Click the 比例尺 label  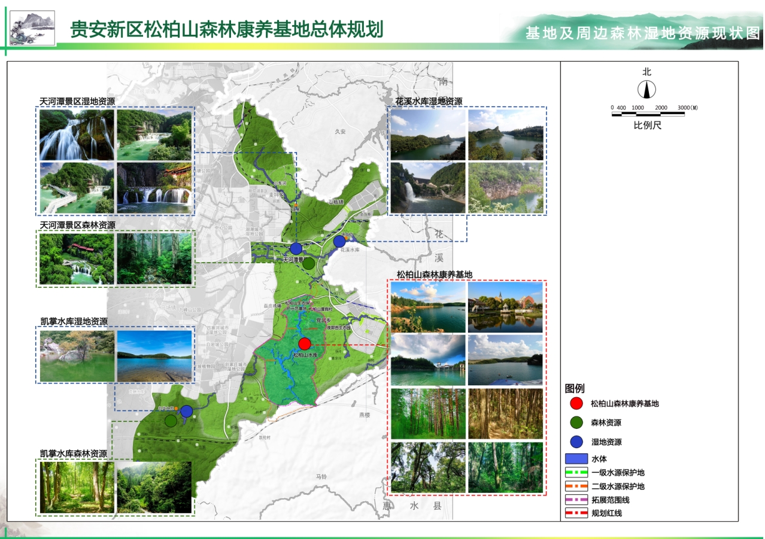648,126
